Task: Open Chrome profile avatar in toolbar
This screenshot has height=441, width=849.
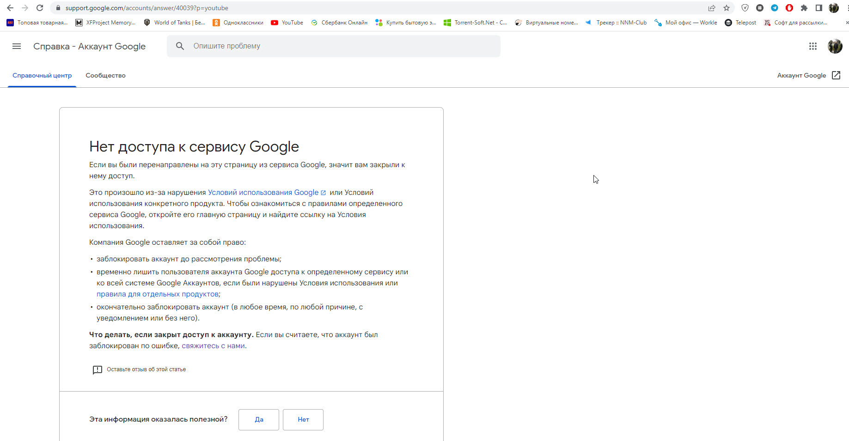Action: [834, 8]
